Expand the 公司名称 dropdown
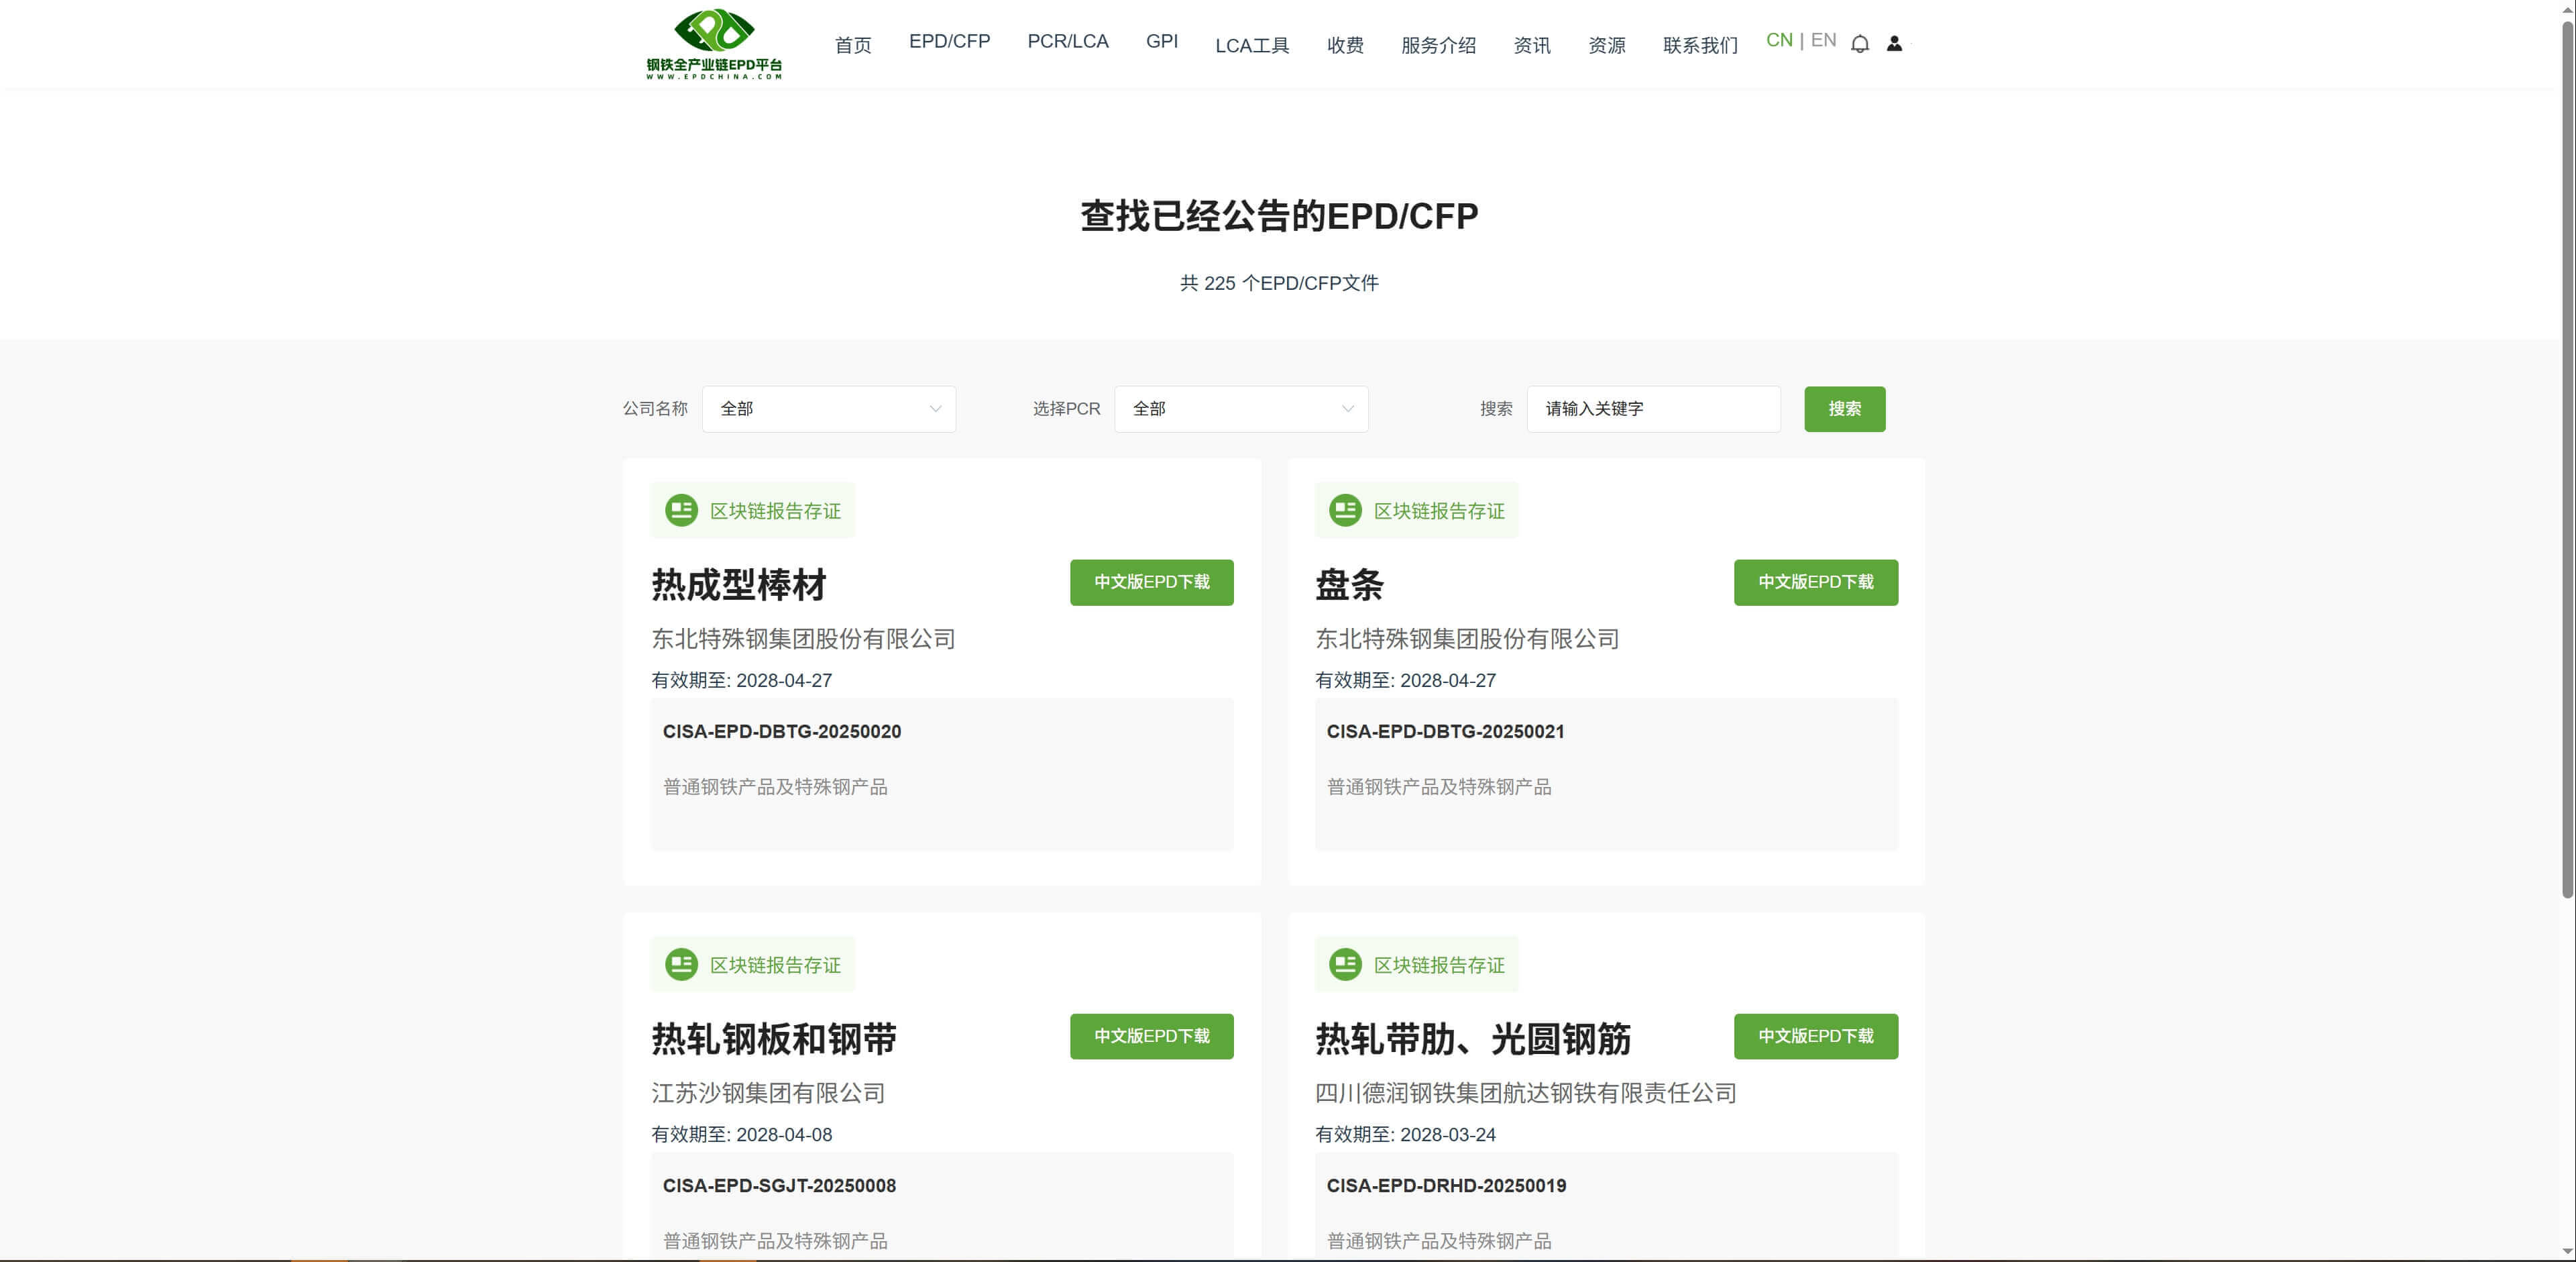 pyautogui.click(x=828, y=409)
